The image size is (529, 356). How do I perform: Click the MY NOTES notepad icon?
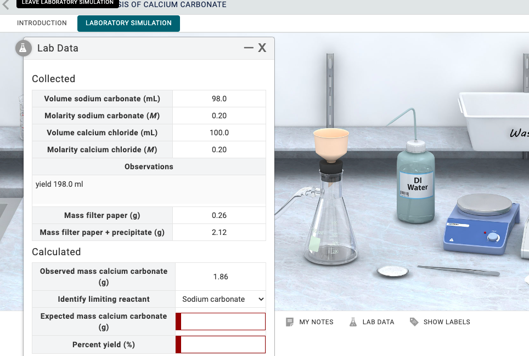click(290, 321)
